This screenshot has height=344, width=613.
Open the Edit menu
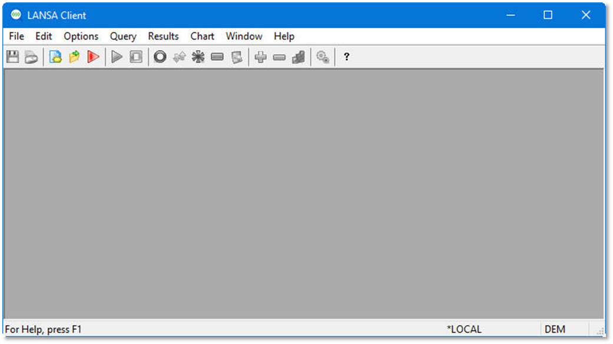tap(44, 37)
